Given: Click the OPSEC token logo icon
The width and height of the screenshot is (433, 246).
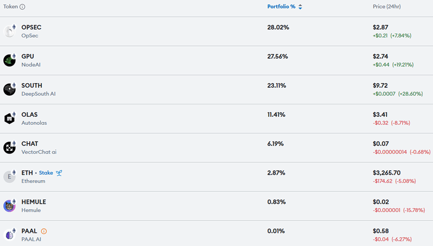Looking at the screenshot, I should click(x=9, y=31).
